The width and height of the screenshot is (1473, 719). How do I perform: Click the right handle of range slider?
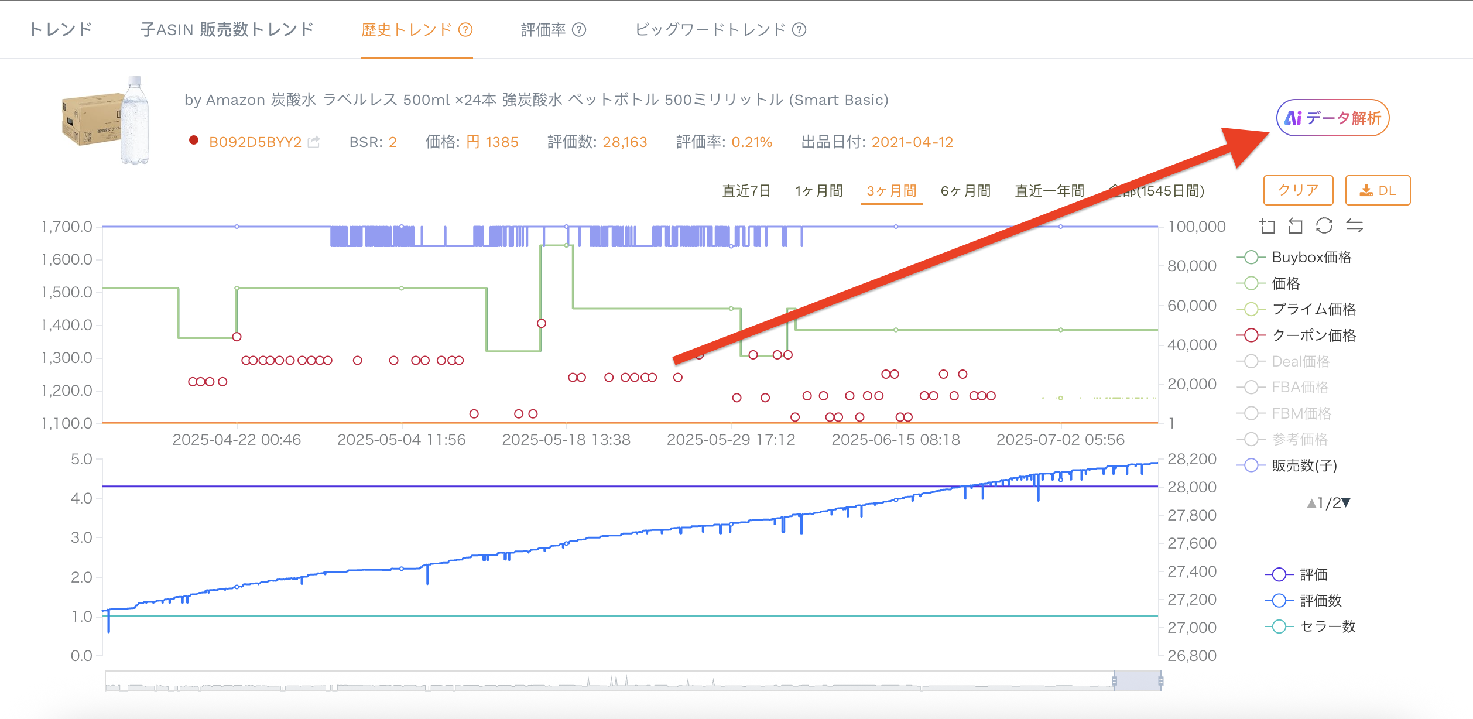tap(1160, 681)
